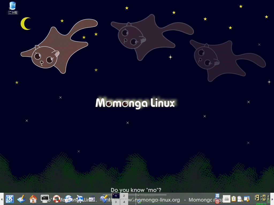Open the Trash (ごみ箱) desktop icon
Viewport: 274px width, 205px height.
13,8
